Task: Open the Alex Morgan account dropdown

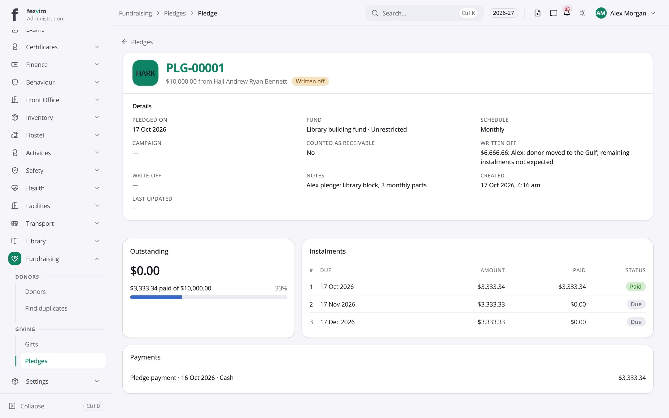Action: point(626,13)
